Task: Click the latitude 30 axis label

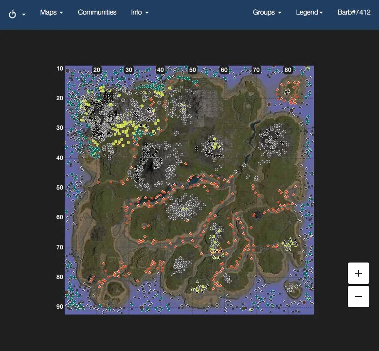Action: tap(60, 128)
